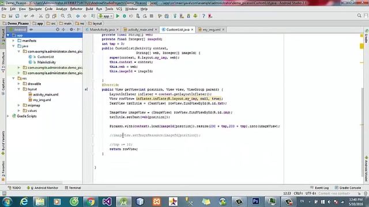Click the Copy icon in toolbar
The height and width of the screenshot is (207, 369).
pos(47,16)
